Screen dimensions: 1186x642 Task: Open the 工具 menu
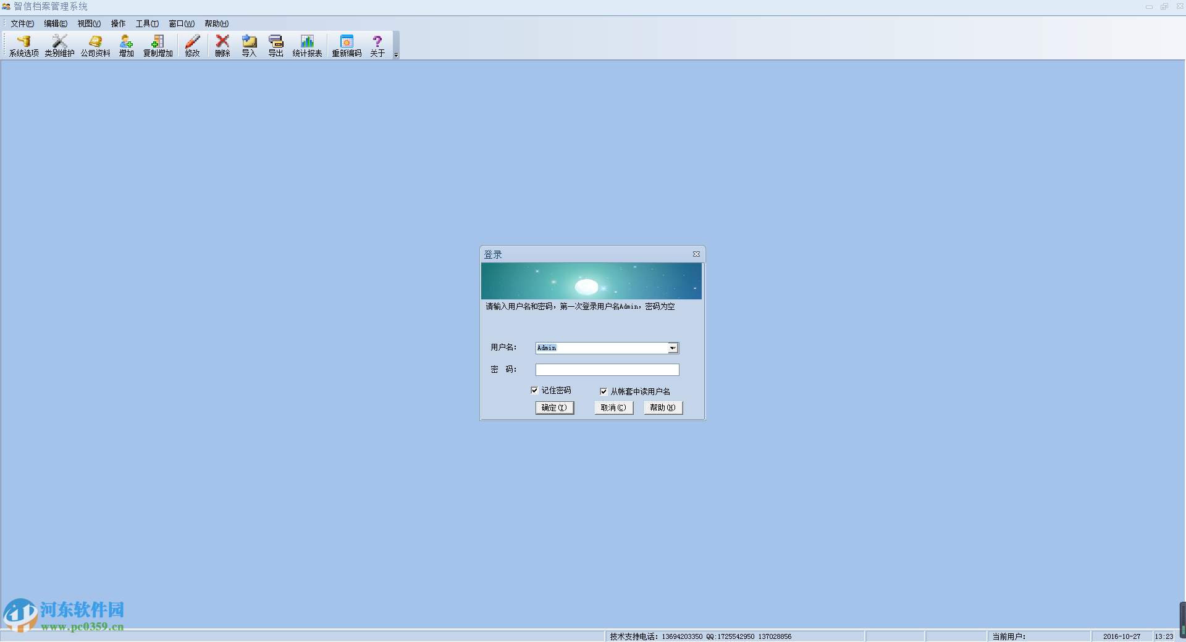pyautogui.click(x=147, y=23)
